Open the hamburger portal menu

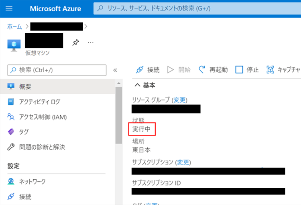tap(9, 8)
